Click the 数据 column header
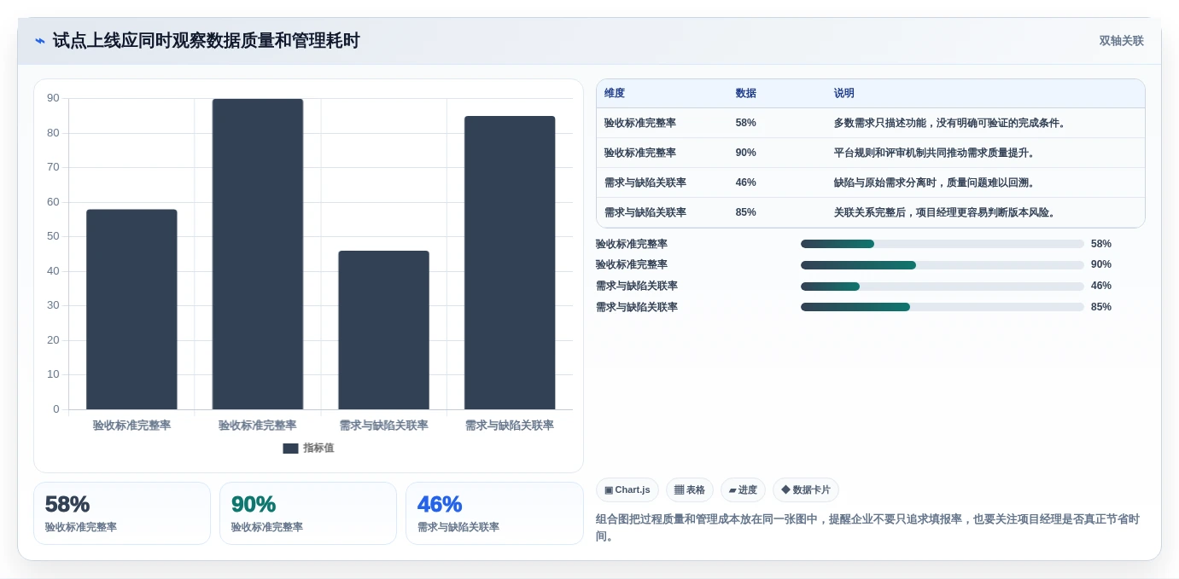The image size is (1179, 579). click(746, 94)
